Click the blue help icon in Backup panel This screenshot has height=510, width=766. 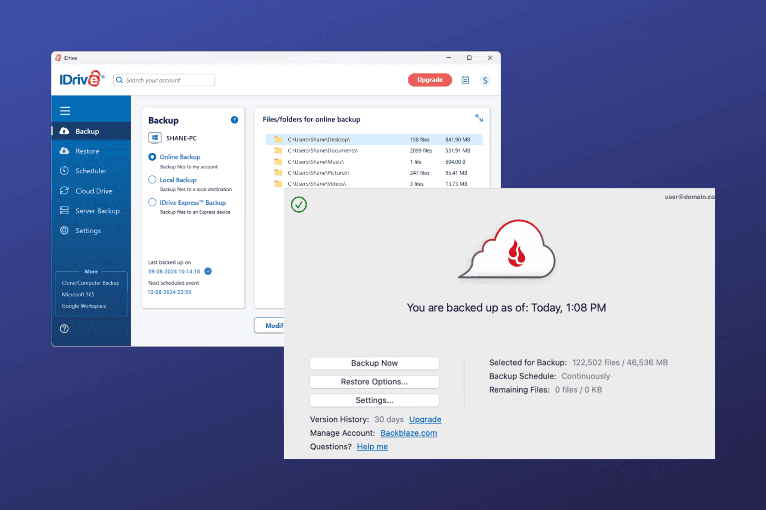[234, 120]
